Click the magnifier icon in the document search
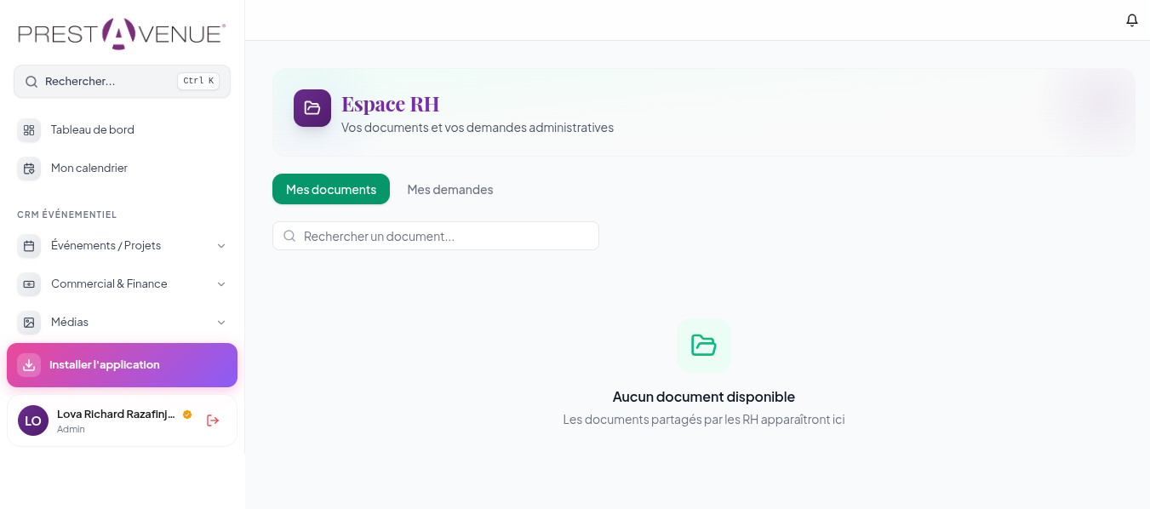1150x509 pixels. tap(289, 236)
